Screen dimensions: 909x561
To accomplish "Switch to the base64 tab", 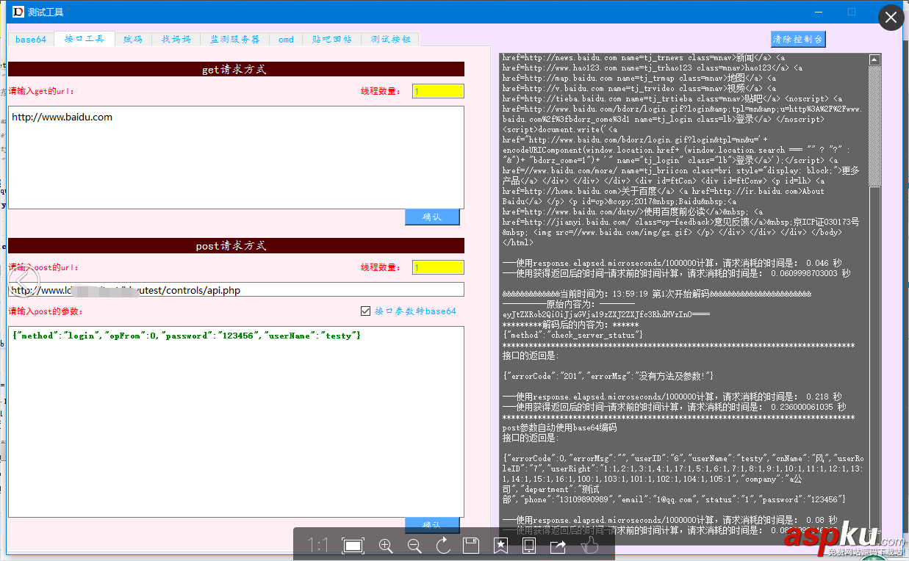I will [30, 40].
